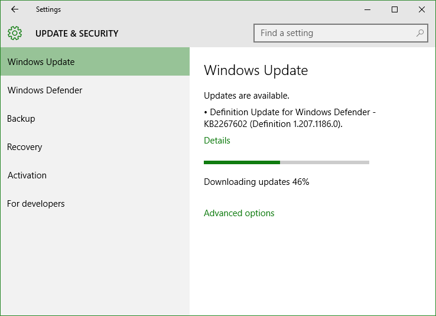Go to the Backup section
The width and height of the screenshot is (436, 316).
(x=95, y=118)
